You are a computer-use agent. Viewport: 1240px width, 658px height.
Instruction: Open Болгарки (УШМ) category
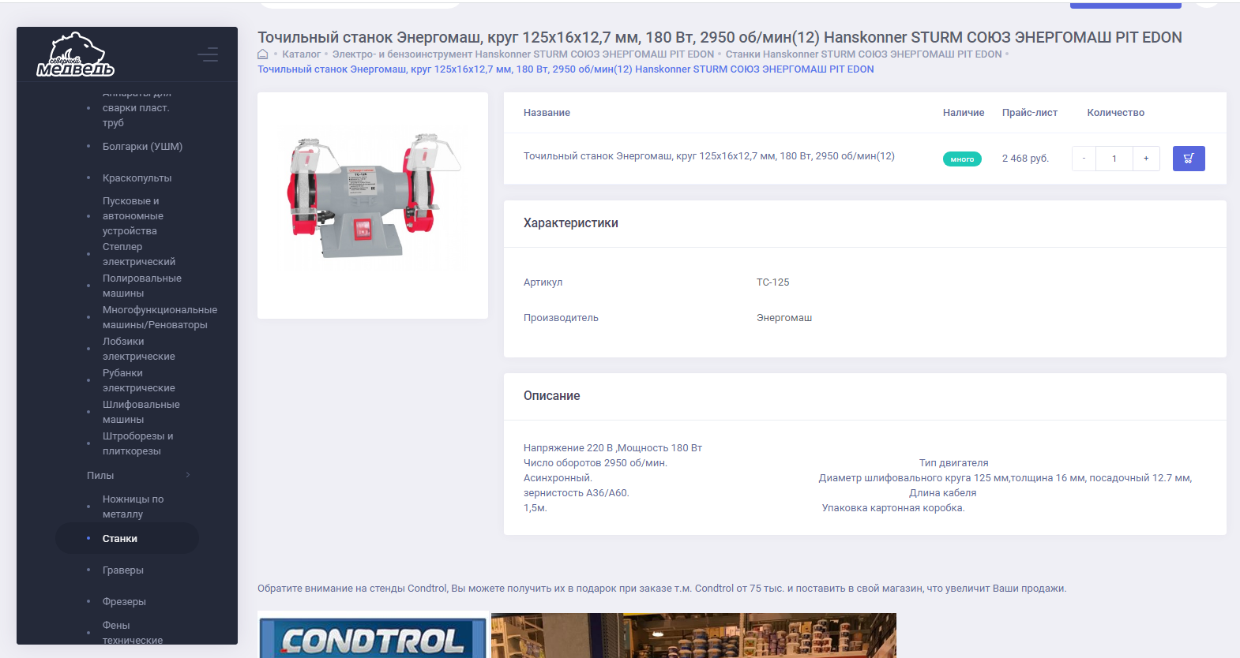142,147
